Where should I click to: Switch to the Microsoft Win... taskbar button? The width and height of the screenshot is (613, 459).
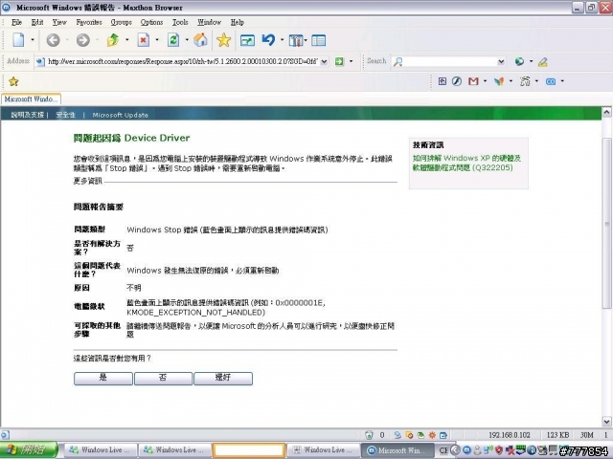(x=397, y=450)
